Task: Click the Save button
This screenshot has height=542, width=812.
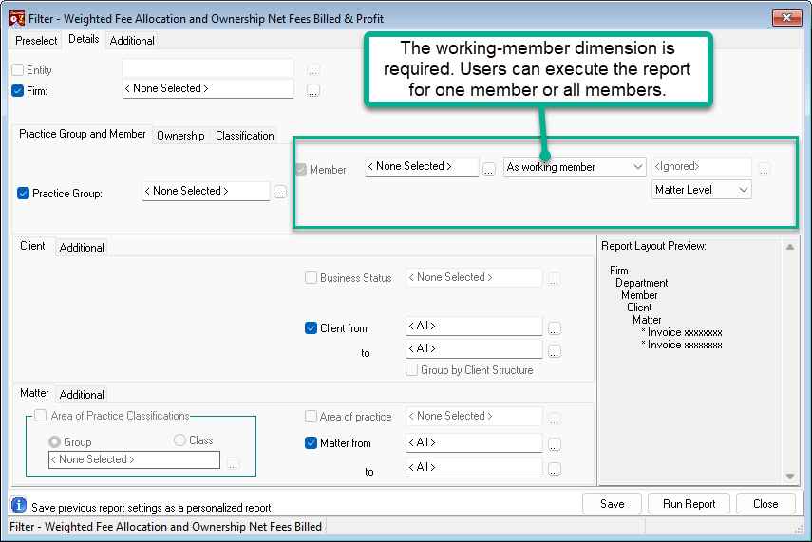Action: point(613,504)
